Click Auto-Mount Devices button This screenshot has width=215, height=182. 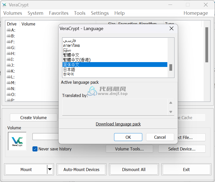coord(81,169)
